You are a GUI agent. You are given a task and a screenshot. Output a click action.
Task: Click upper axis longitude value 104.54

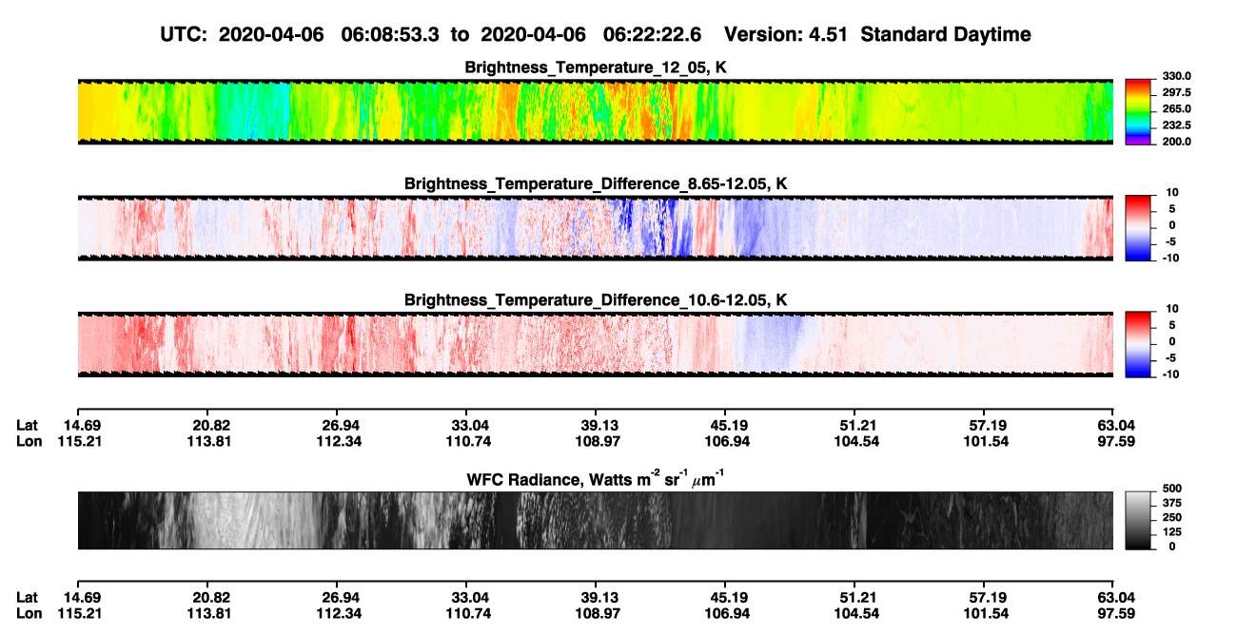[x=857, y=441]
